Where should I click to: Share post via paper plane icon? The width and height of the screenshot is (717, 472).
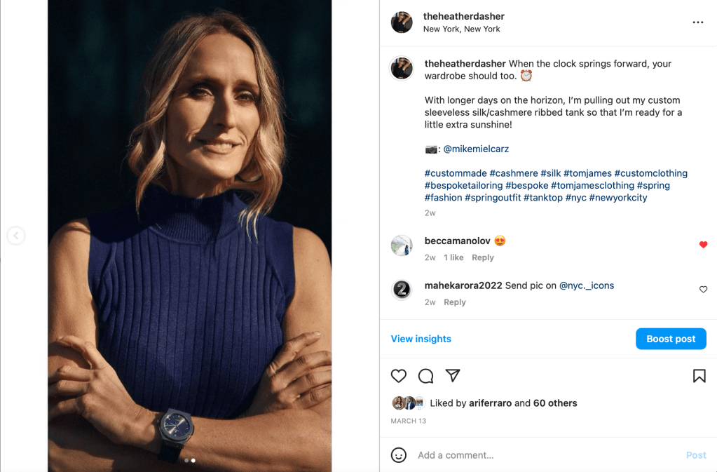point(453,376)
